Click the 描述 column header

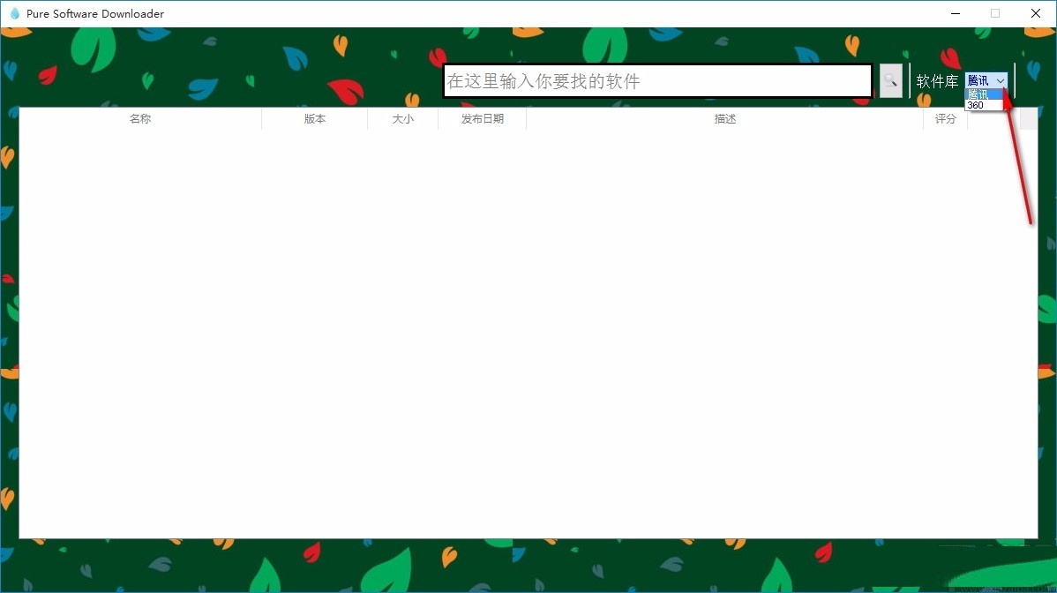[723, 118]
